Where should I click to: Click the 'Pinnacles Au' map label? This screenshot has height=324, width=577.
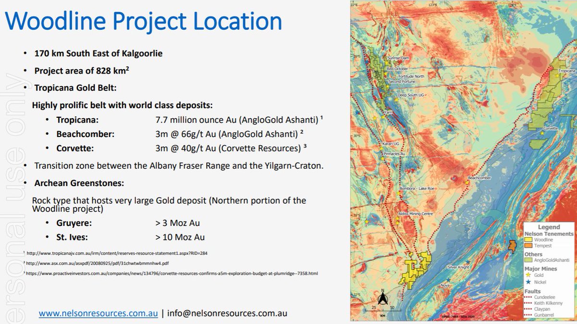395,154
